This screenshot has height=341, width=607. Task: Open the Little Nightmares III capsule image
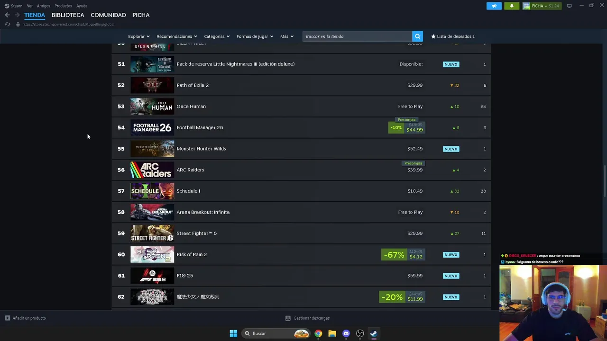[x=152, y=64]
